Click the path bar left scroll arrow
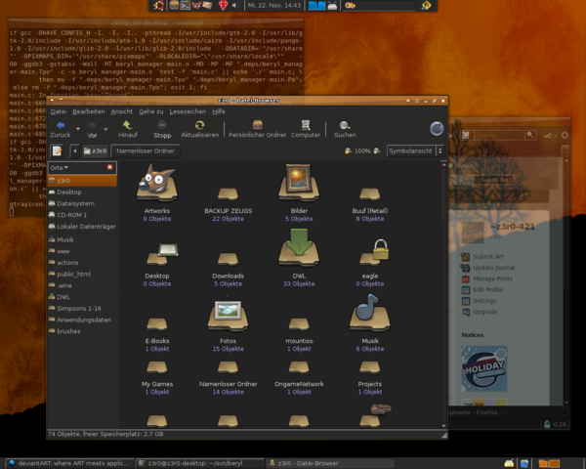Screen dimensions: 586x469 (x=75, y=150)
